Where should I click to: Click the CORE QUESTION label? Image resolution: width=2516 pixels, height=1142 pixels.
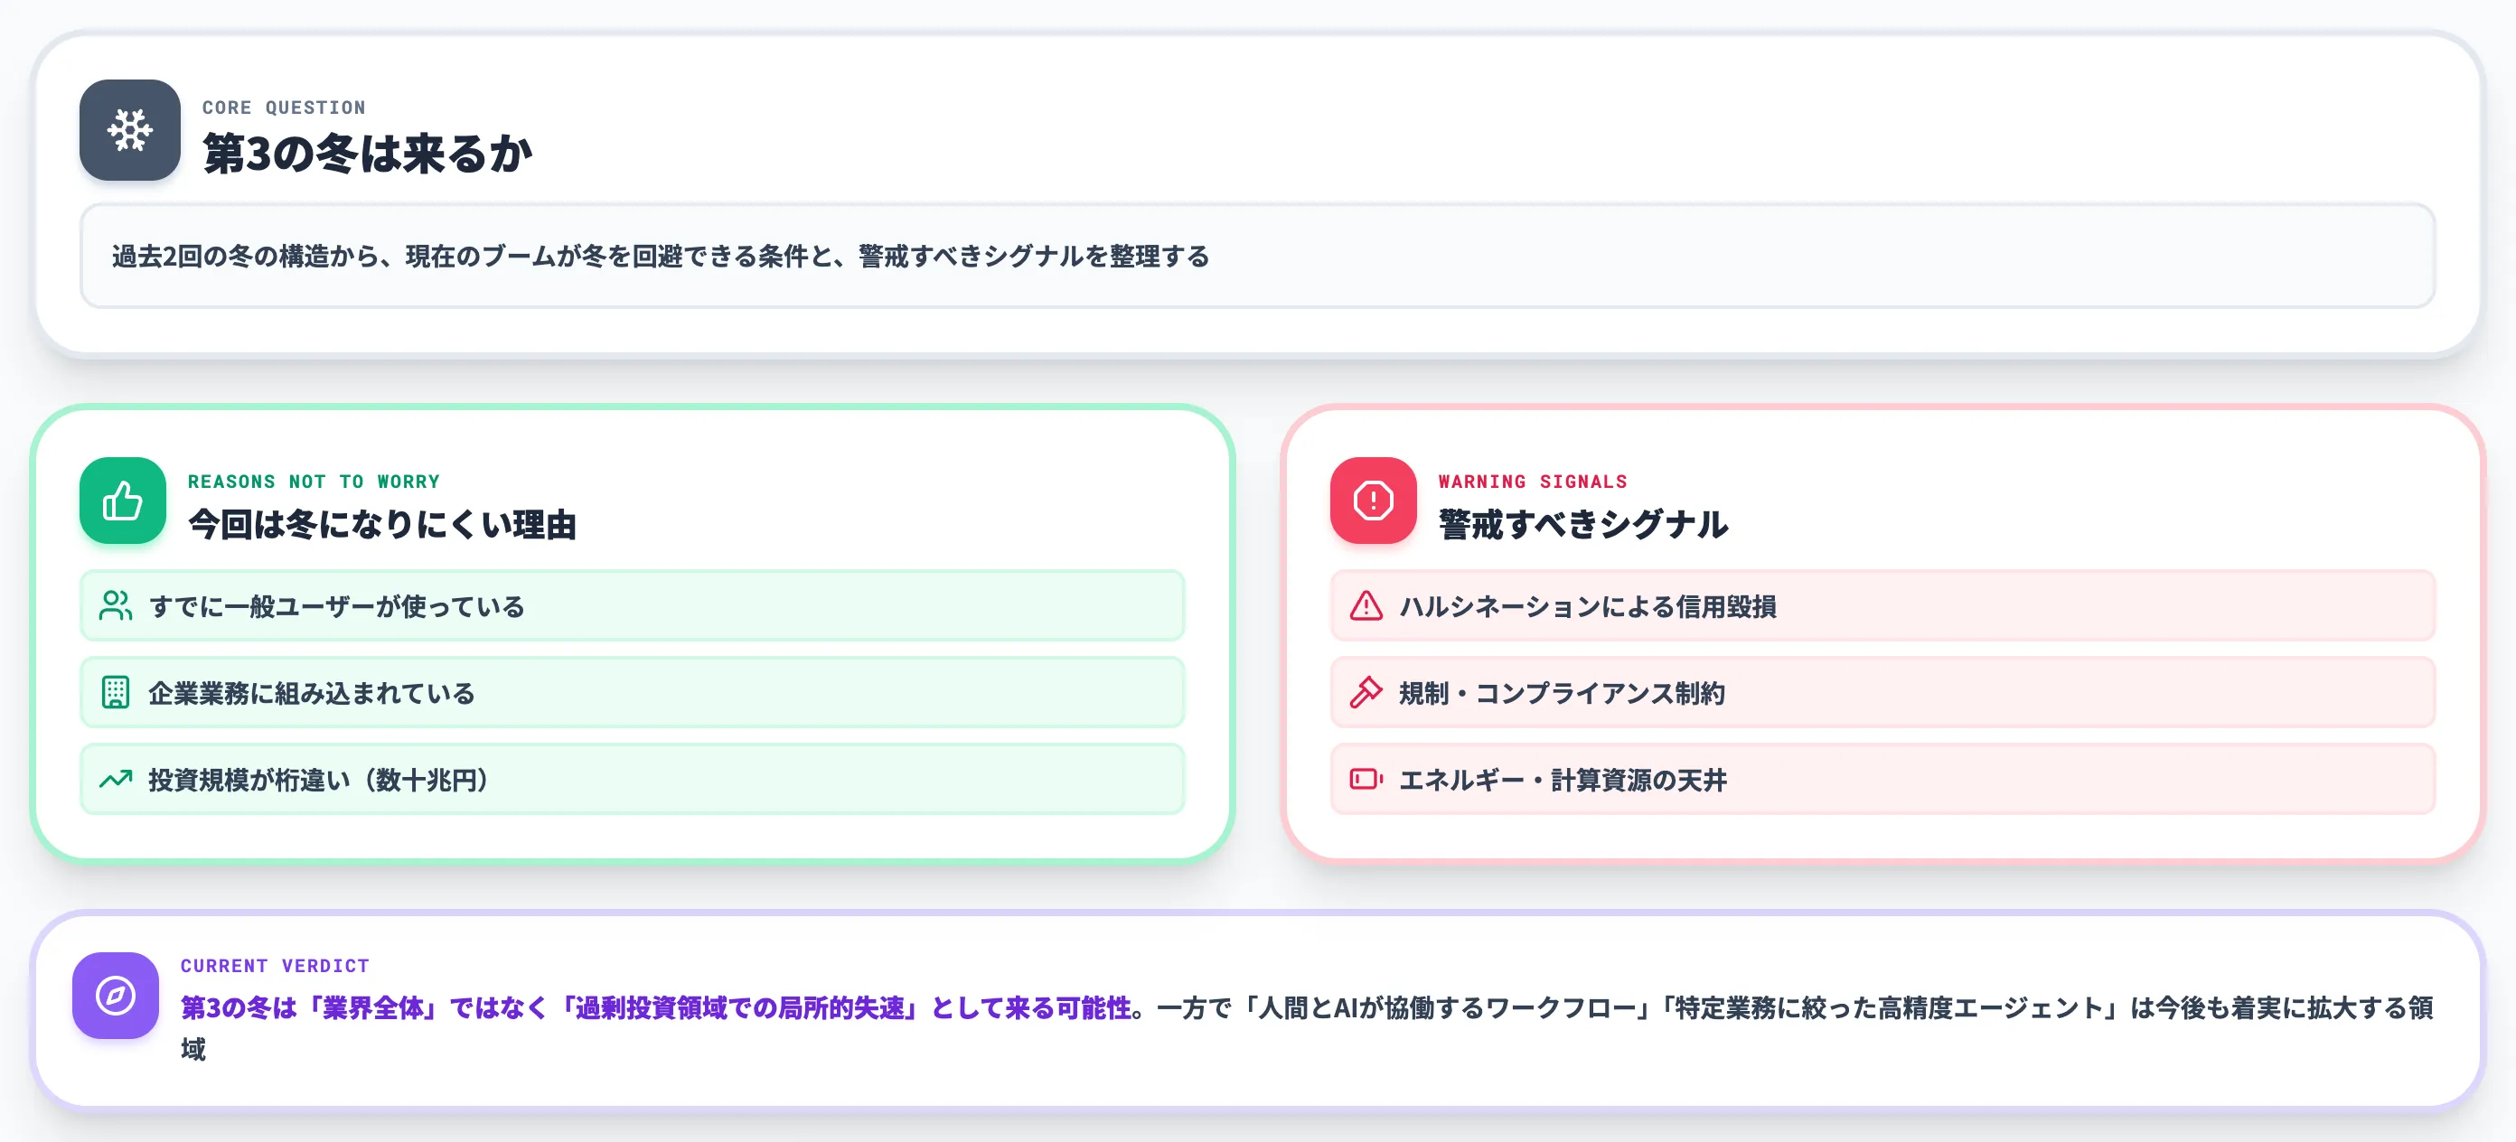(x=284, y=108)
